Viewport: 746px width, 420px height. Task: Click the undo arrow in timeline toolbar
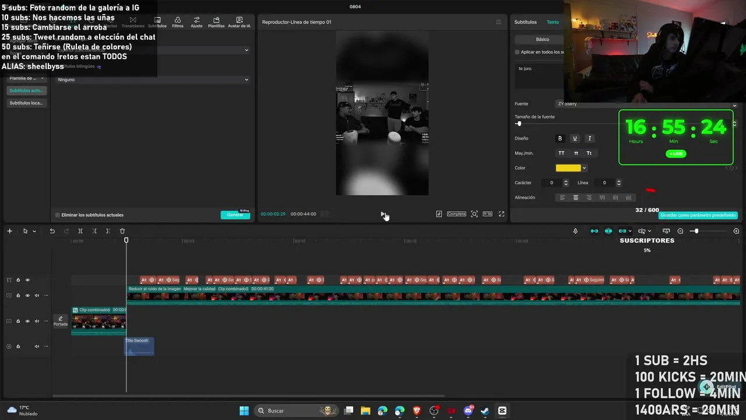[52, 231]
